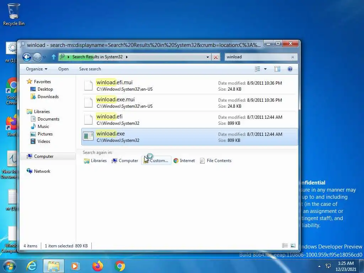The width and height of the screenshot is (364, 273).
Task: Switch to large icons view in status bar
Action: tap(293, 246)
